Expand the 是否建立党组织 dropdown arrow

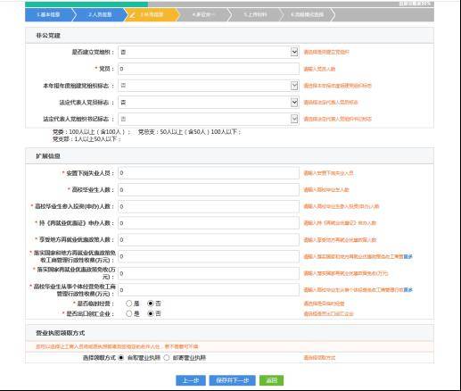click(294, 52)
